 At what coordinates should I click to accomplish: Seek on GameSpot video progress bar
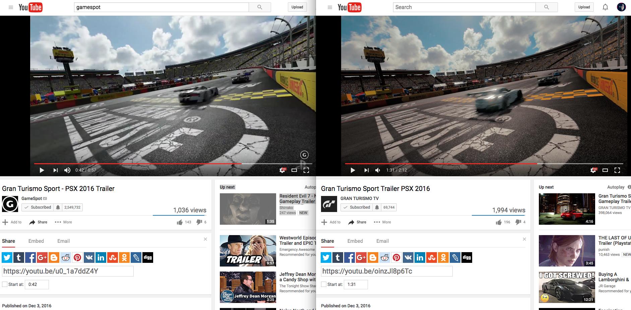173,164
